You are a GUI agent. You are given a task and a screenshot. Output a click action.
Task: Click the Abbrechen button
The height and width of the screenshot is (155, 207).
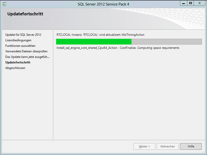click(168, 146)
